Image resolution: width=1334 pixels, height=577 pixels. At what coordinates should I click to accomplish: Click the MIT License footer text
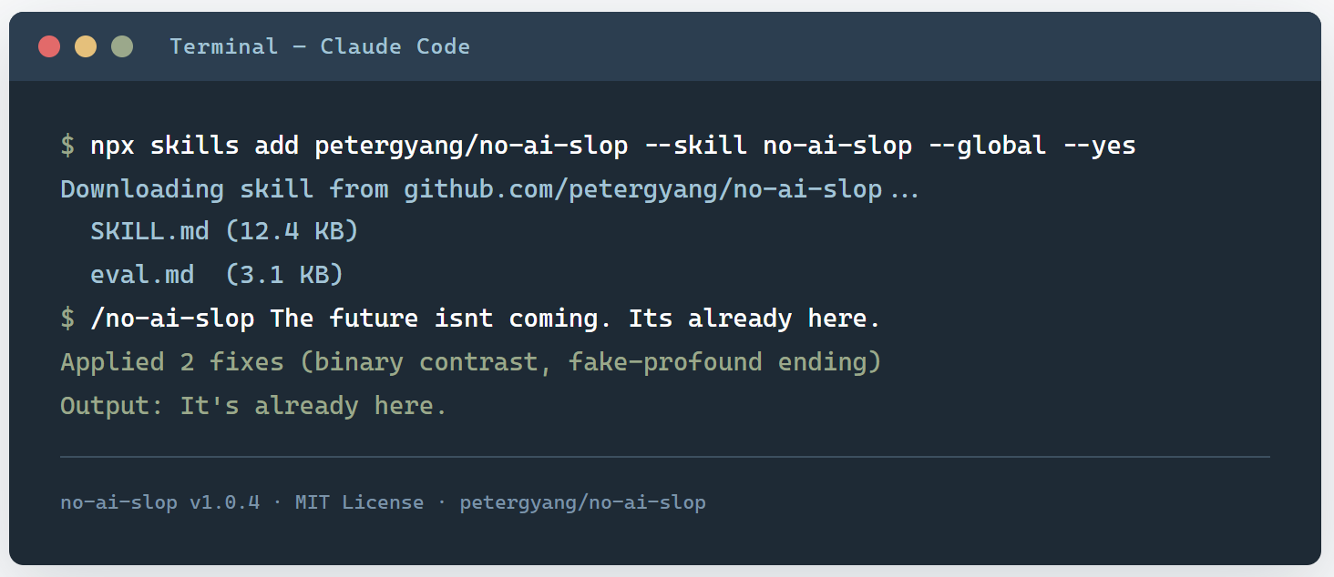coord(359,502)
